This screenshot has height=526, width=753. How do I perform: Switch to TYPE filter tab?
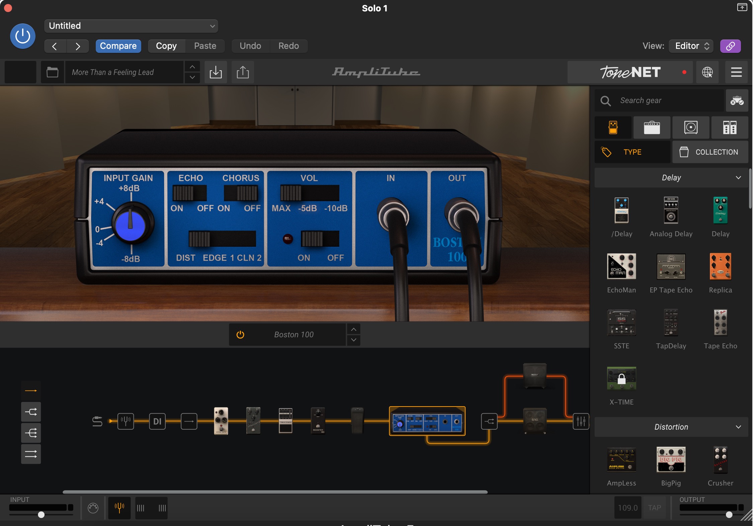(x=632, y=152)
